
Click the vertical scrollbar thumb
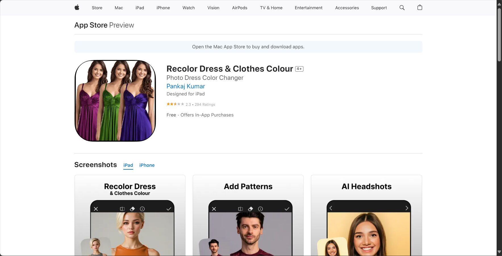(x=499, y=35)
